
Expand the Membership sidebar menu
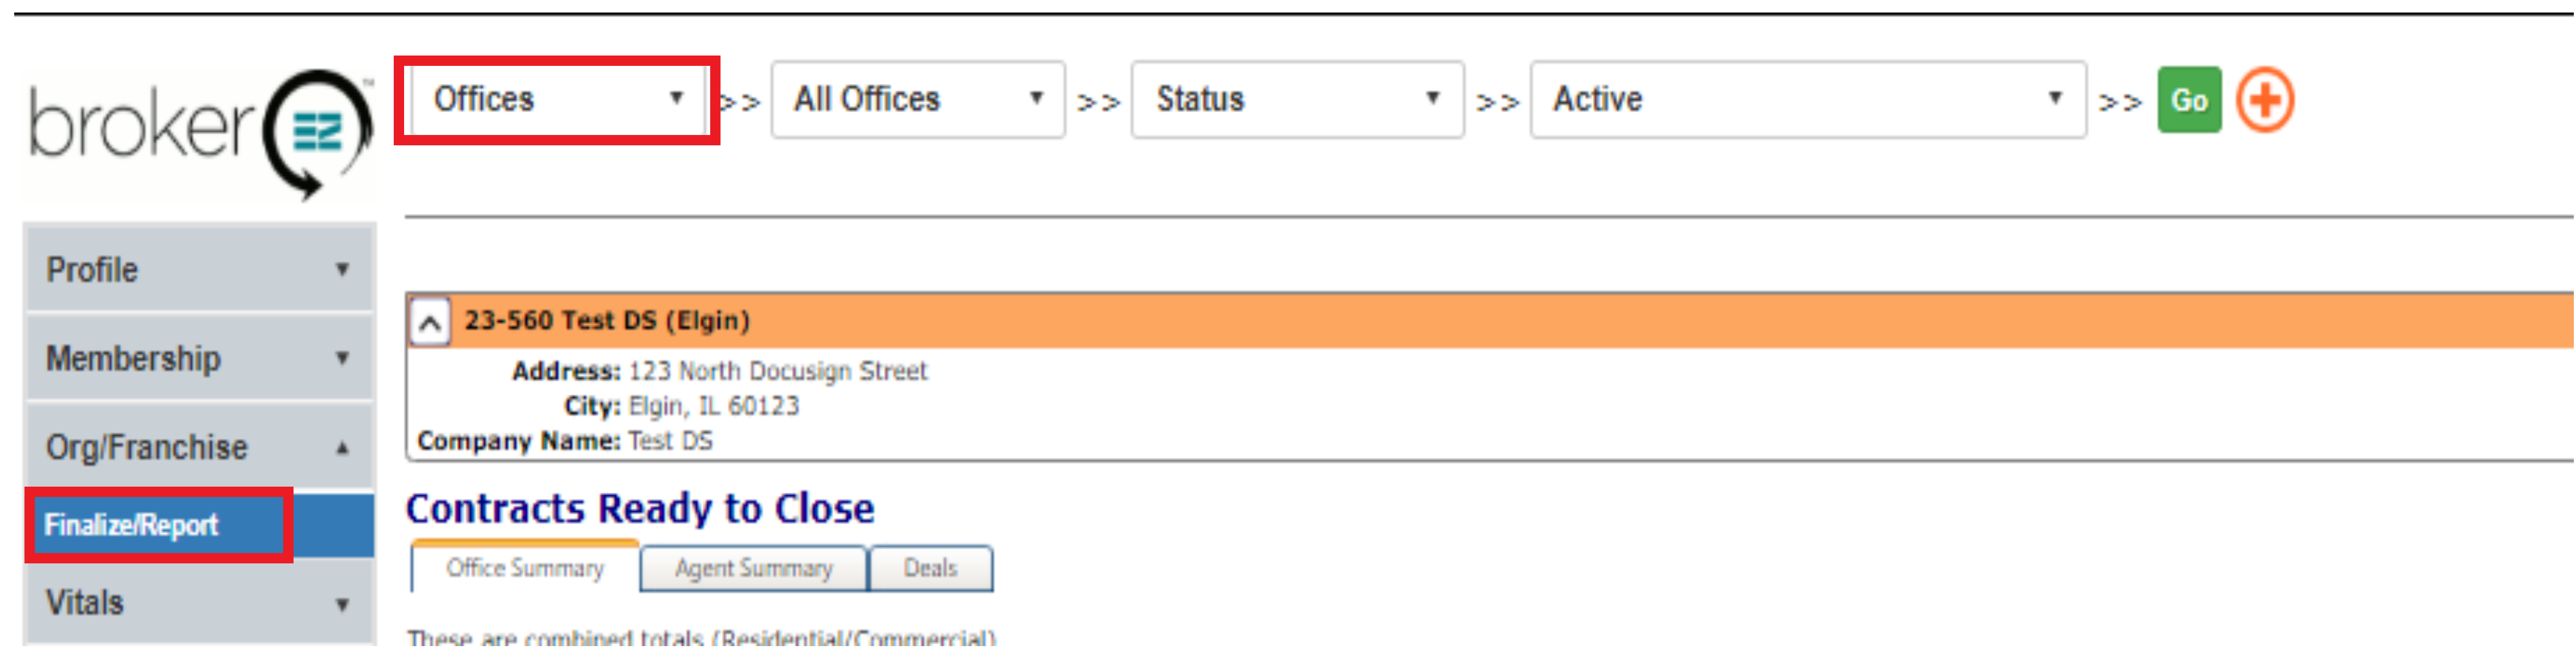198,358
